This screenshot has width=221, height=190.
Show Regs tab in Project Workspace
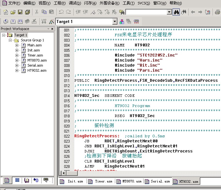(x=17, y=180)
